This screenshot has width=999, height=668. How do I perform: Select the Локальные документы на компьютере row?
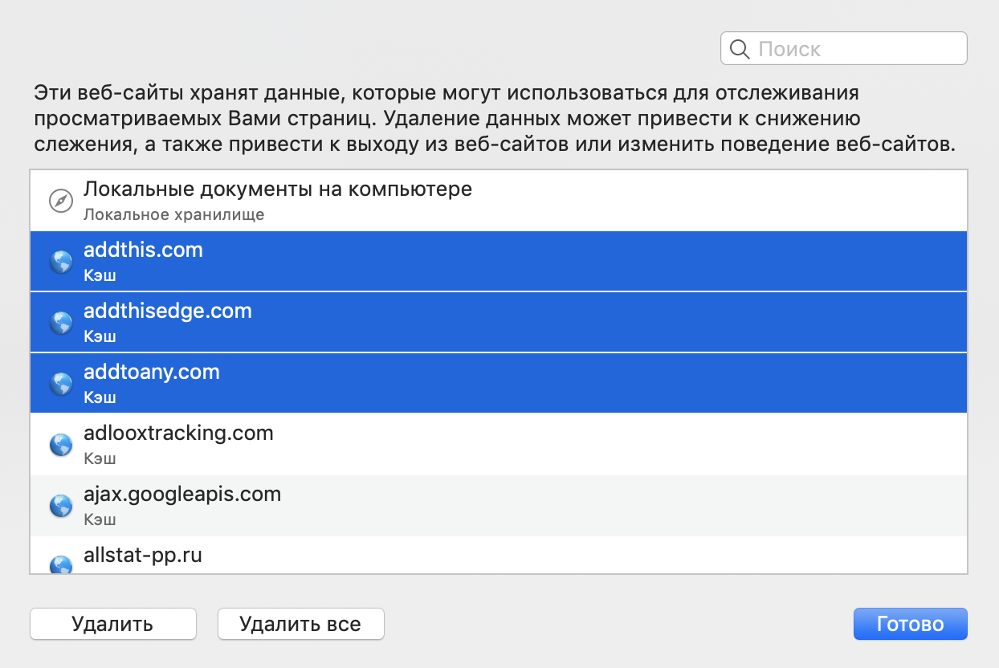(x=498, y=201)
